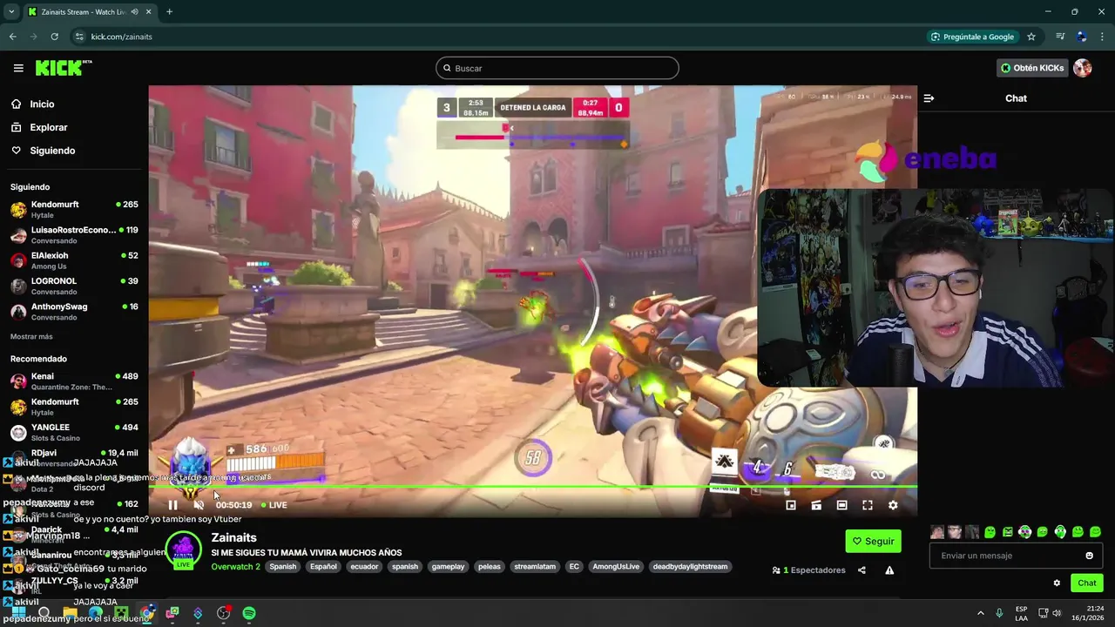Select the gameplay tag
This screenshot has width=1115, height=627.
tap(448, 567)
